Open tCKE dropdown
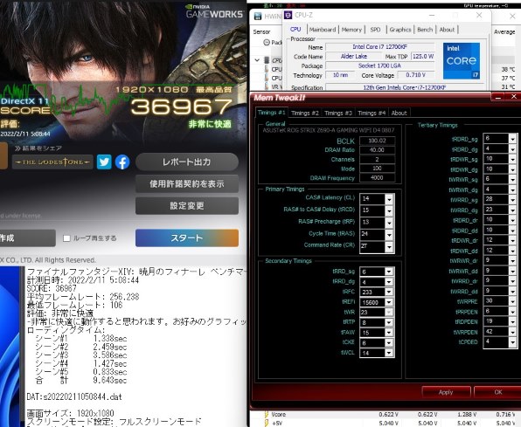521x427 pixels. (388, 342)
